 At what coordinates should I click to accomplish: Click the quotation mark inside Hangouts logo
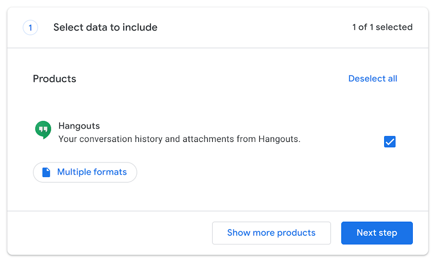click(x=43, y=129)
